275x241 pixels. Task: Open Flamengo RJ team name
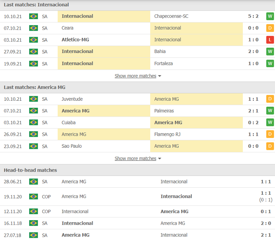pyautogui.click(x=167, y=134)
